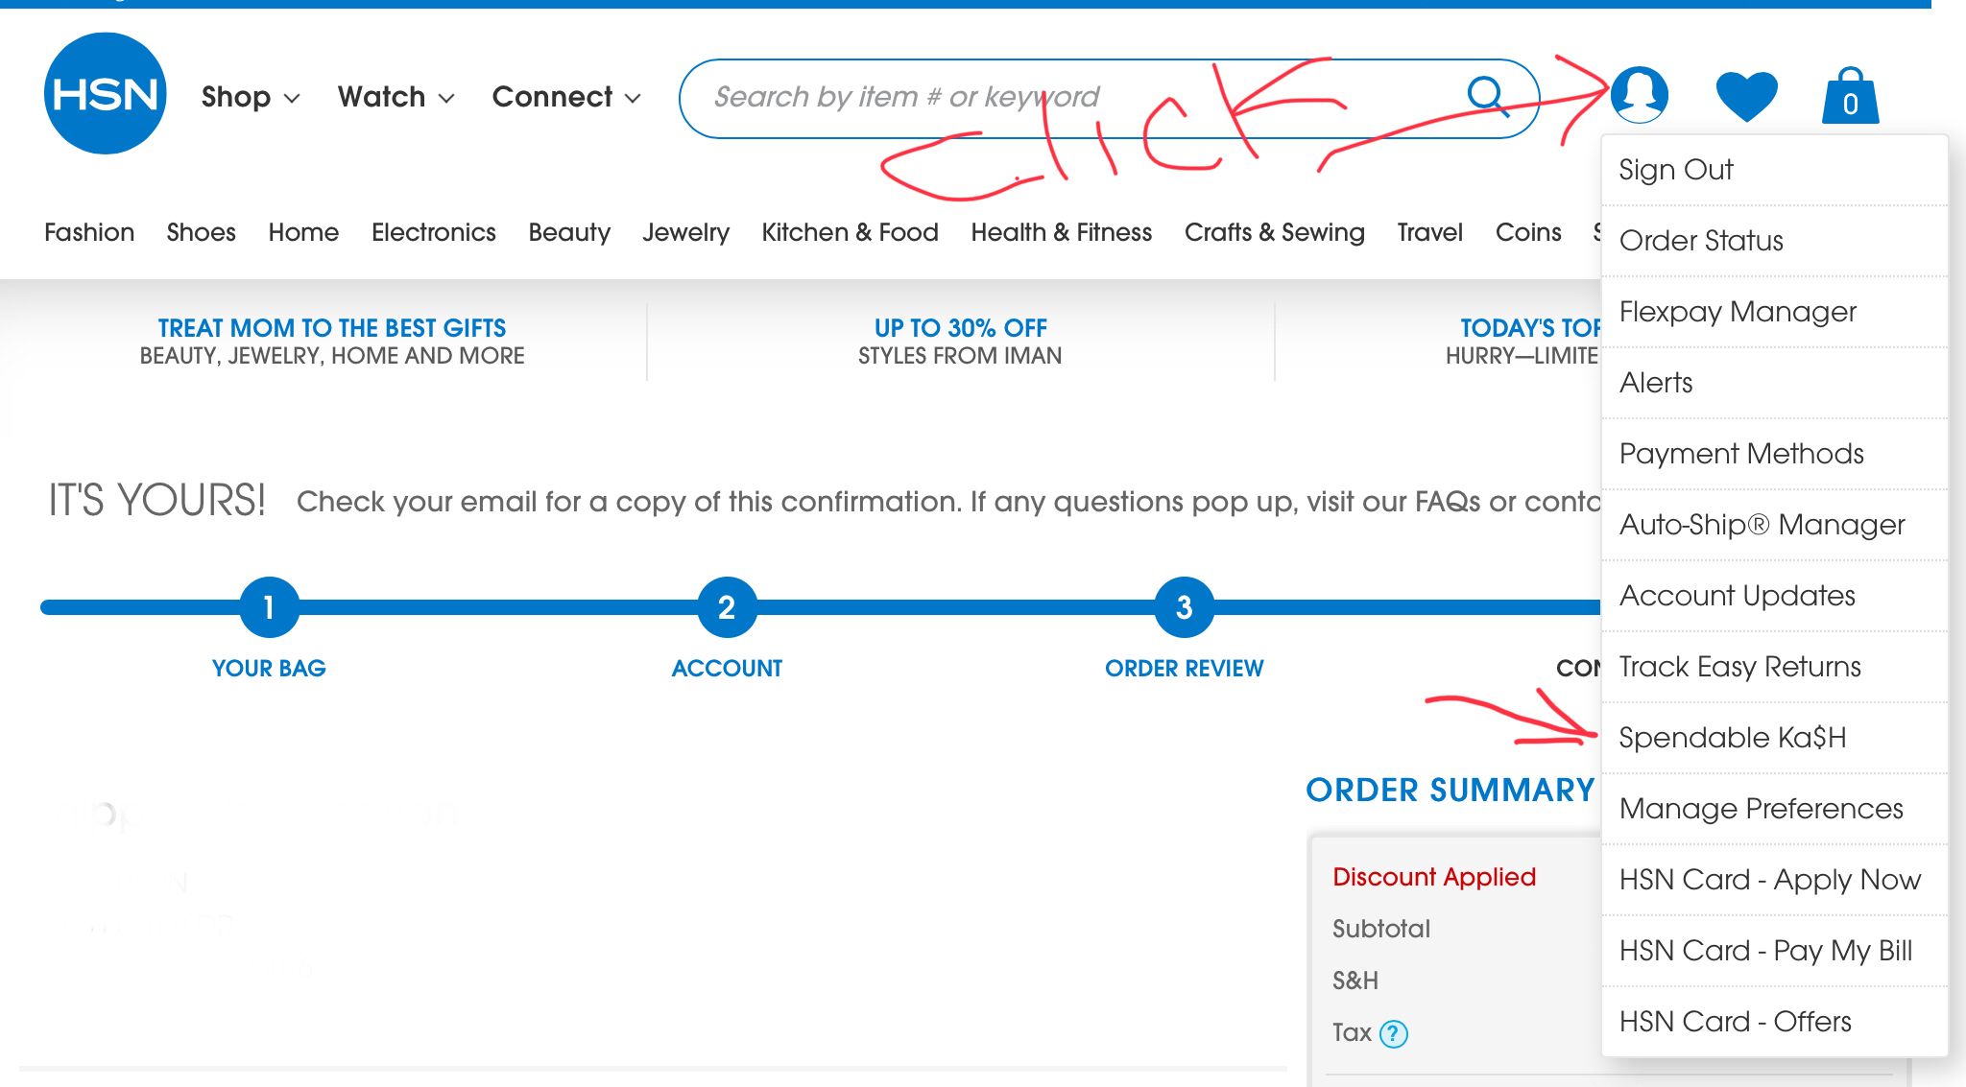Go to the Beauty category

(x=569, y=233)
